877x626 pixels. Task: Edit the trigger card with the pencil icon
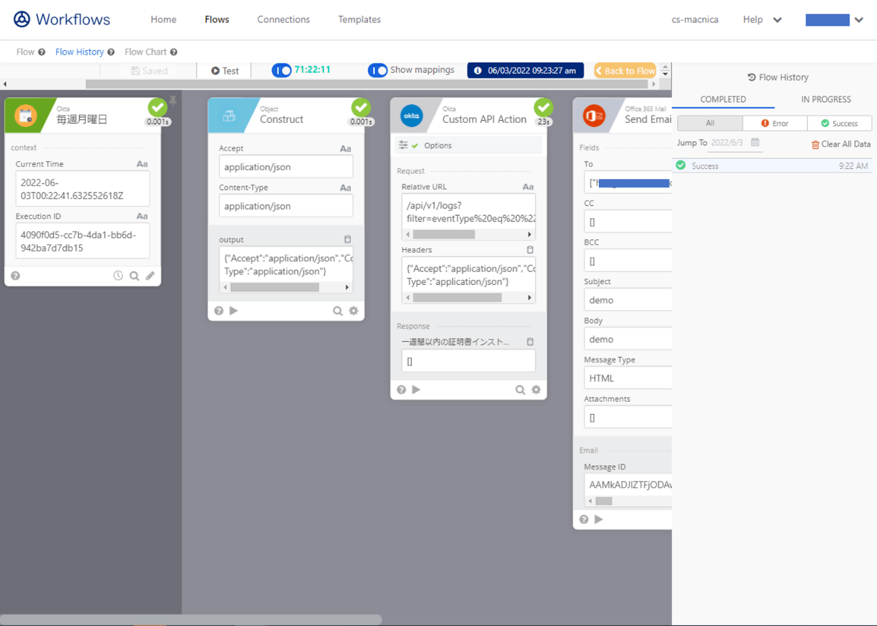pyautogui.click(x=150, y=276)
